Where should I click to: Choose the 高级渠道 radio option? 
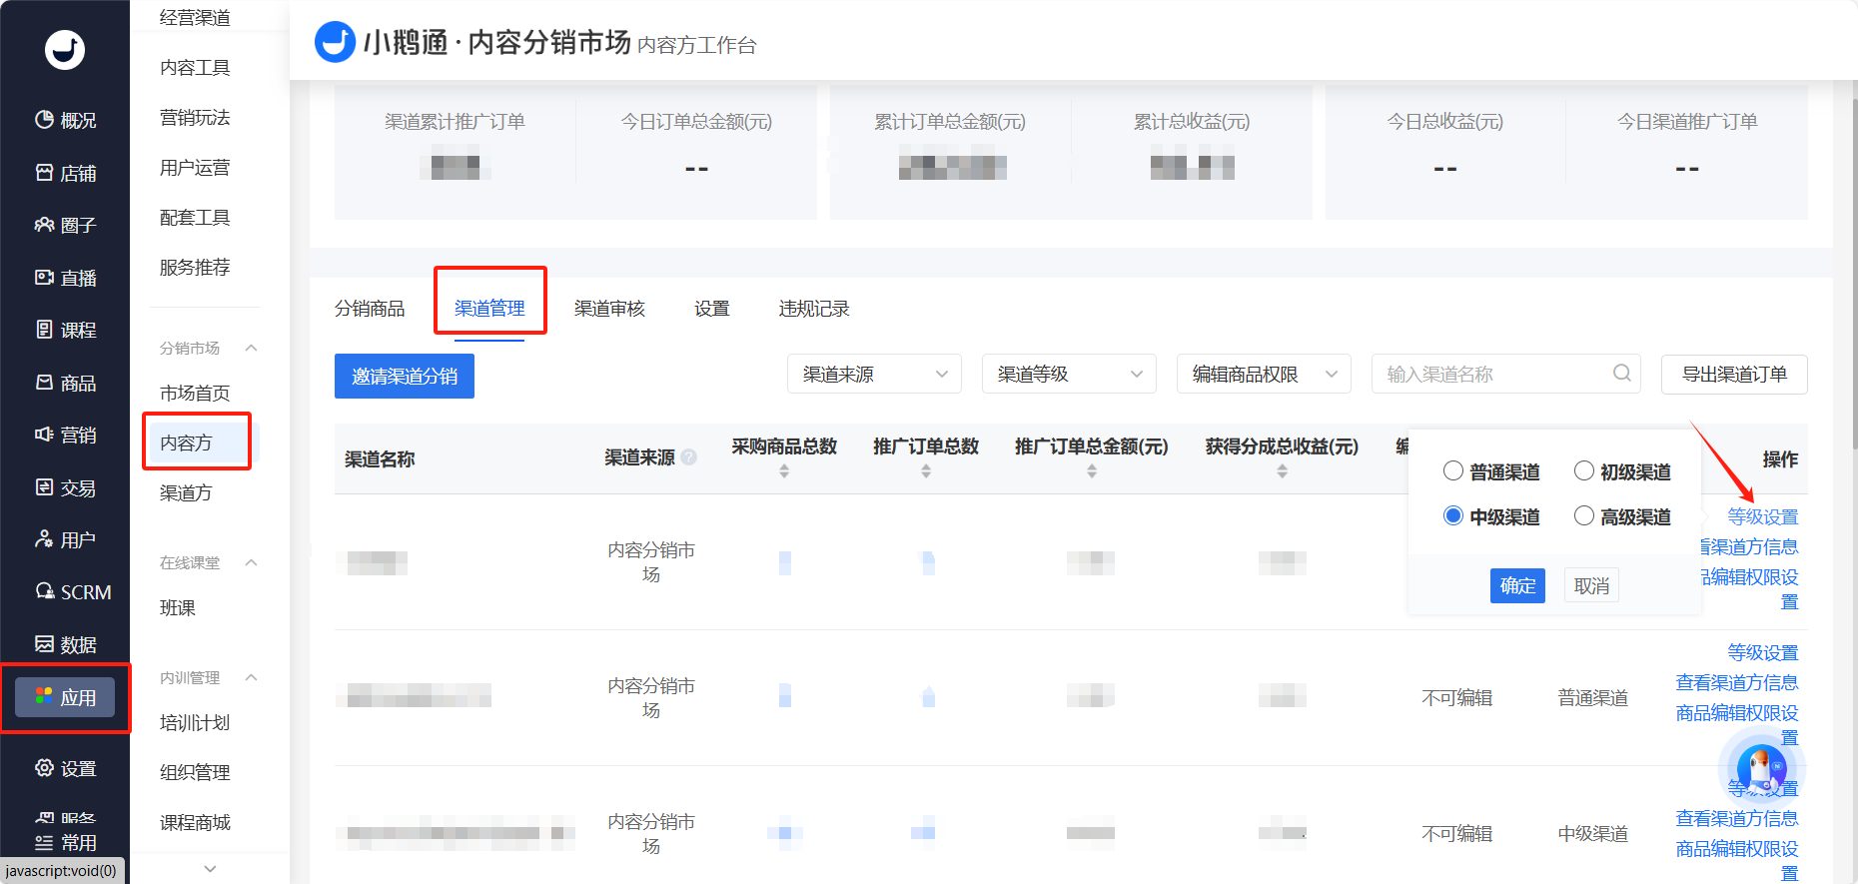pos(1583,515)
